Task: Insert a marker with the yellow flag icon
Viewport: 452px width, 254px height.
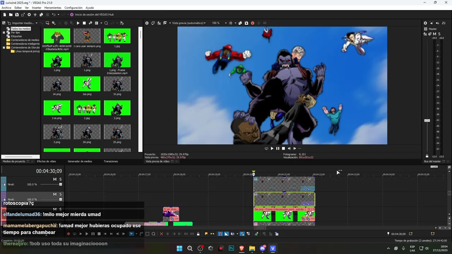Action: (x=206, y=234)
